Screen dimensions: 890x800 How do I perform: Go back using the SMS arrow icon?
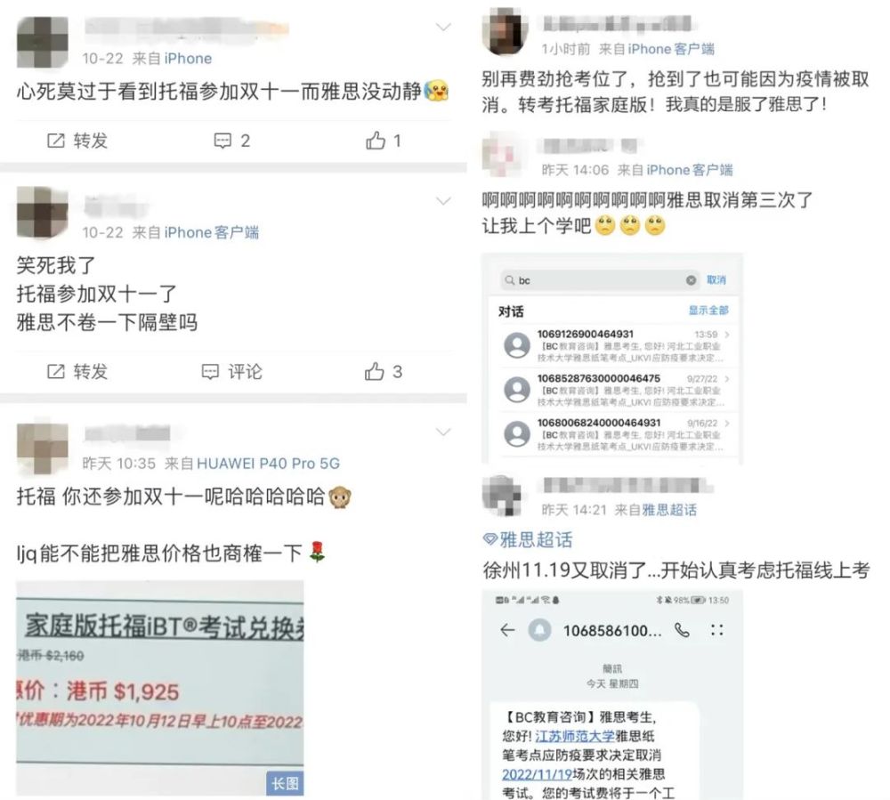pos(507,630)
